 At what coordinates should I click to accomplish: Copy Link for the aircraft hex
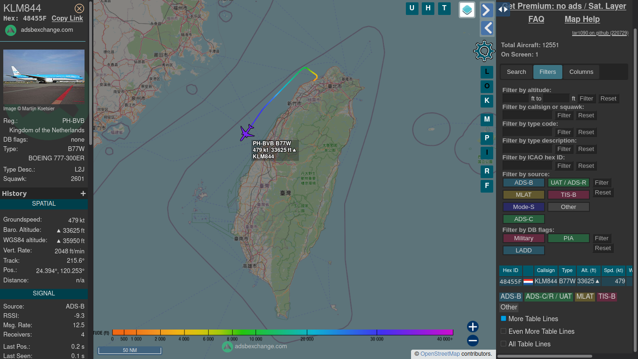click(x=67, y=18)
